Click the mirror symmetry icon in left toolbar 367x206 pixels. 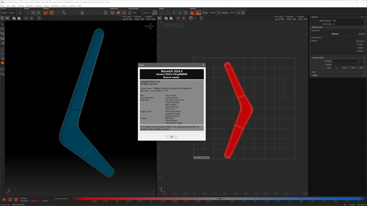[2, 69]
